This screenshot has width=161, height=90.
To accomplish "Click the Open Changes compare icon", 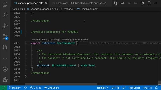I will (x=115, y=3).
